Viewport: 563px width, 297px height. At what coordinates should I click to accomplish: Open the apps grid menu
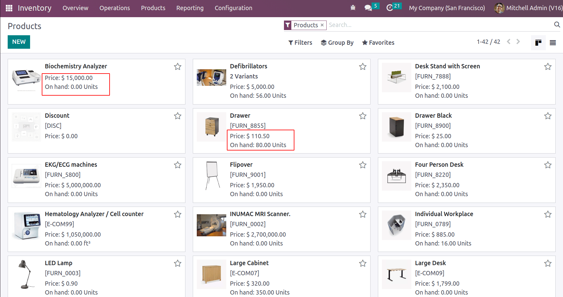pyautogui.click(x=9, y=8)
